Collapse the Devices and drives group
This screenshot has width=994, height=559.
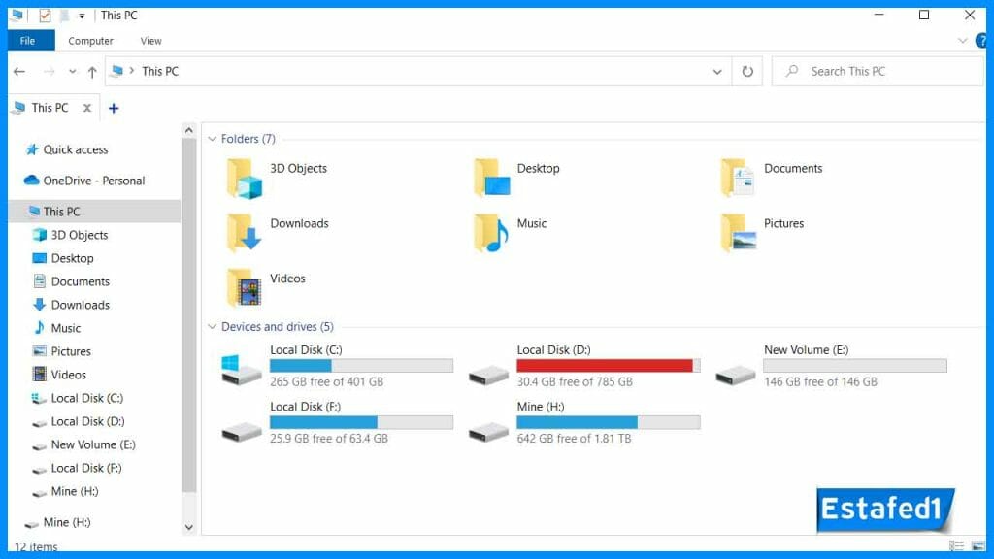(213, 327)
